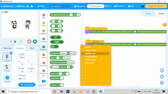Open the Фон tab
The width and height of the screenshot is (168, 94).
[x=32, y=48]
